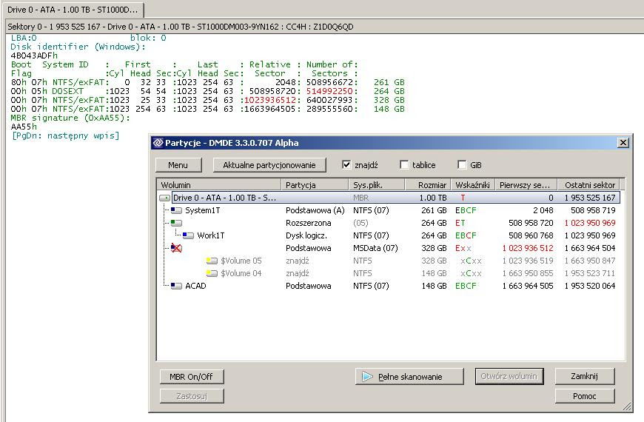Viewport: 644px width, 422px height.
Task: Close the Partycje dialog window
Action: point(623,143)
